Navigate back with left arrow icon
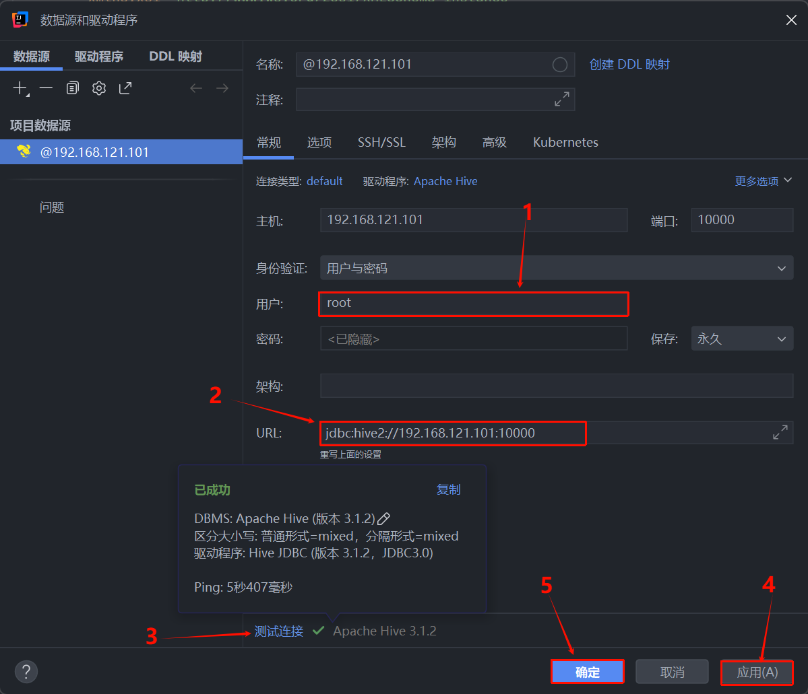The width and height of the screenshot is (808, 694). 196,89
